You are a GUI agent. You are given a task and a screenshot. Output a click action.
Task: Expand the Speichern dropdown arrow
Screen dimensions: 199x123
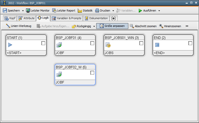tap(23, 11)
